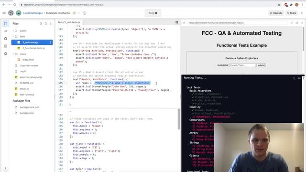The width and height of the screenshot is (306, 172).
Task: Open the Files panel more options menu
Action: tap(51, 23)
